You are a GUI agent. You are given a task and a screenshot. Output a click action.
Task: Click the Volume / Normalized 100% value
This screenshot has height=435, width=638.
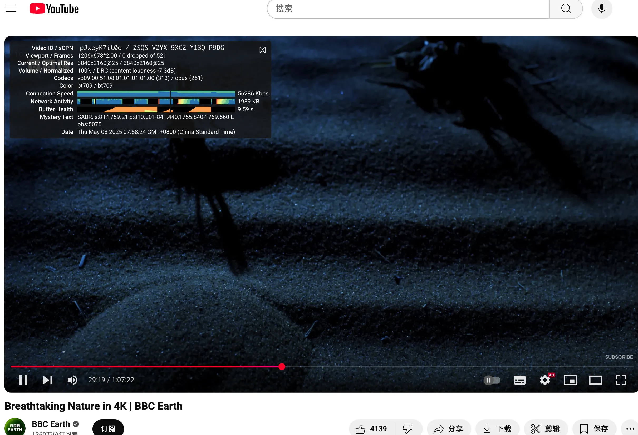[x=126, y=71]
